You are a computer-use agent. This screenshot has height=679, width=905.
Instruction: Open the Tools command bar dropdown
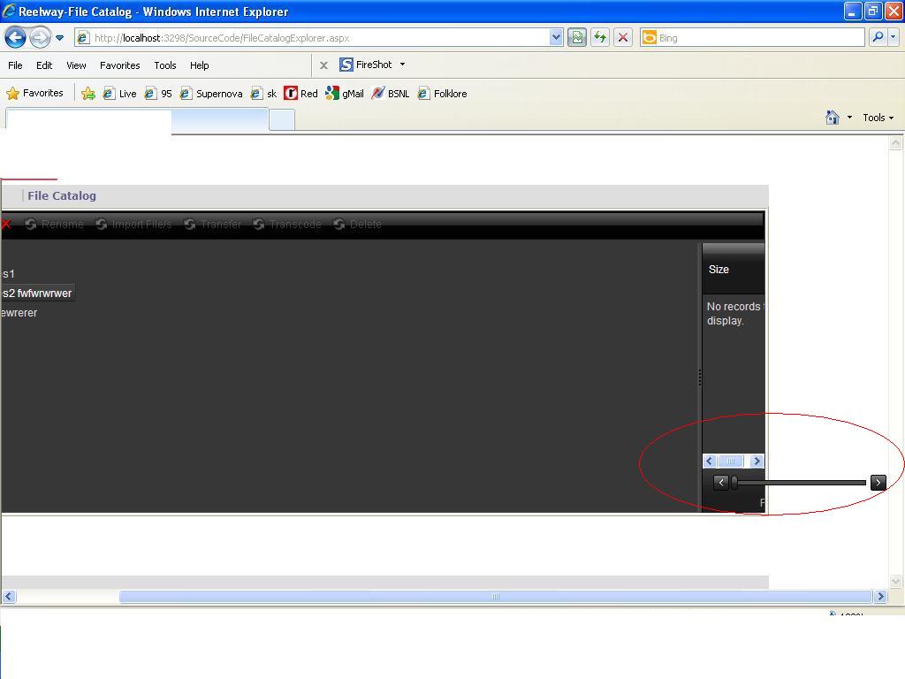[x=878, y=118]
